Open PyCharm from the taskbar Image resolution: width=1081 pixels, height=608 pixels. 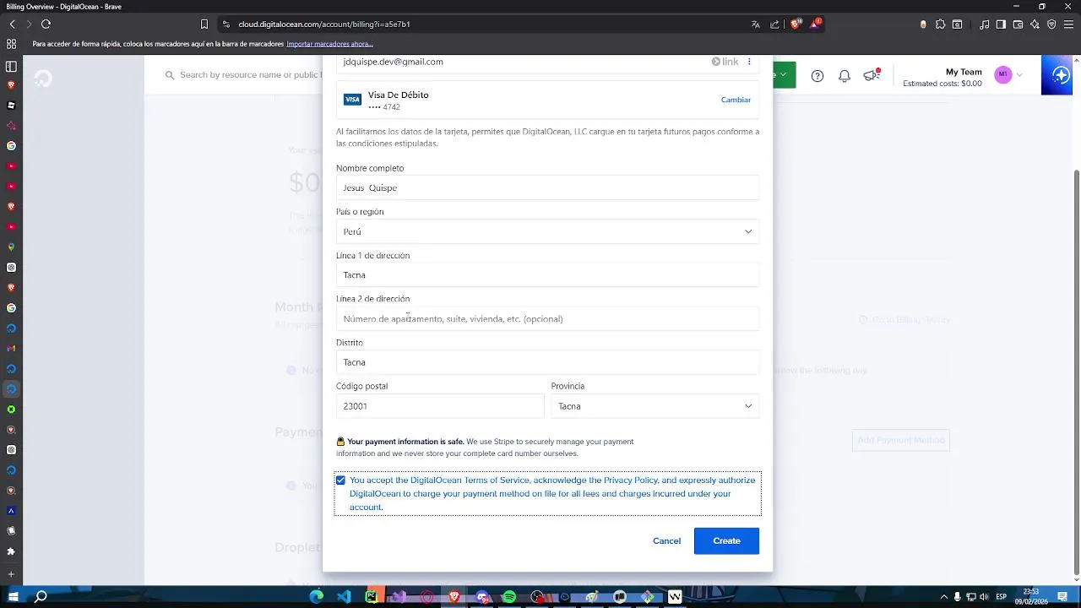click(x=372, y=597)
